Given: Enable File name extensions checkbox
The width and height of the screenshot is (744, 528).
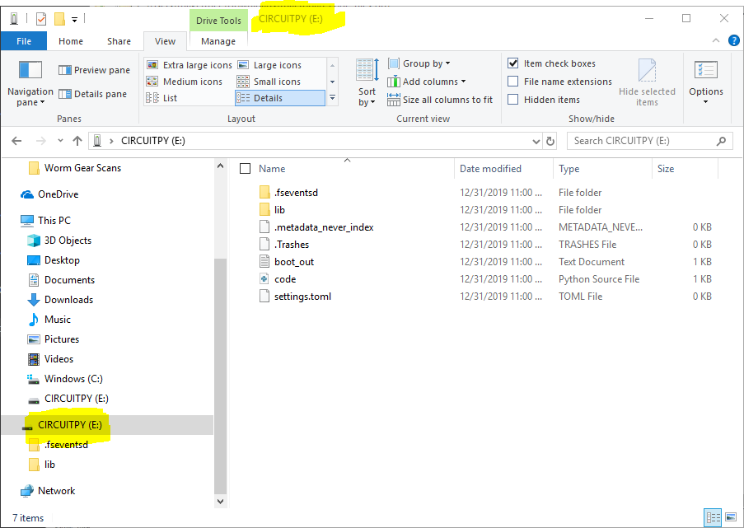Looking at the screenshot, I should coord(513,82).
